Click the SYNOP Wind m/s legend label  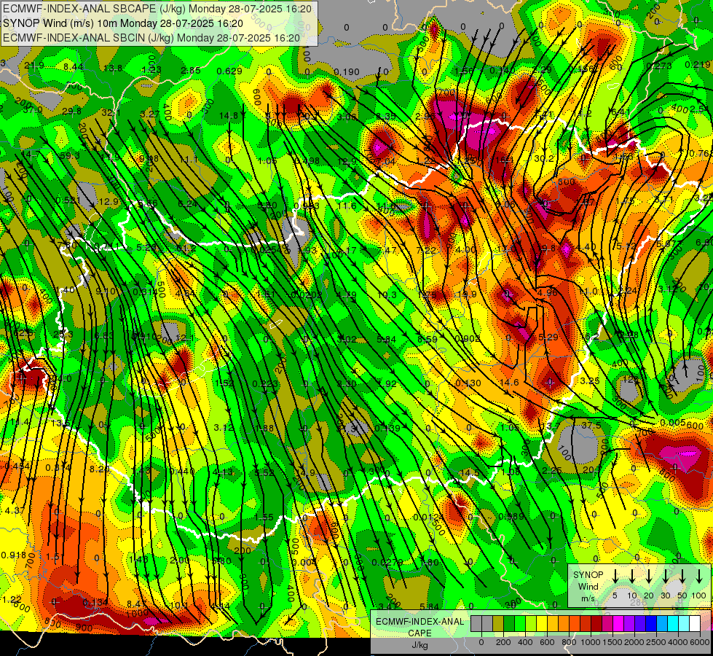point(588,586)
